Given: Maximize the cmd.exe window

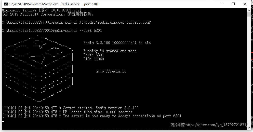Looking at the screenshot, I should (x=233, y=4).
